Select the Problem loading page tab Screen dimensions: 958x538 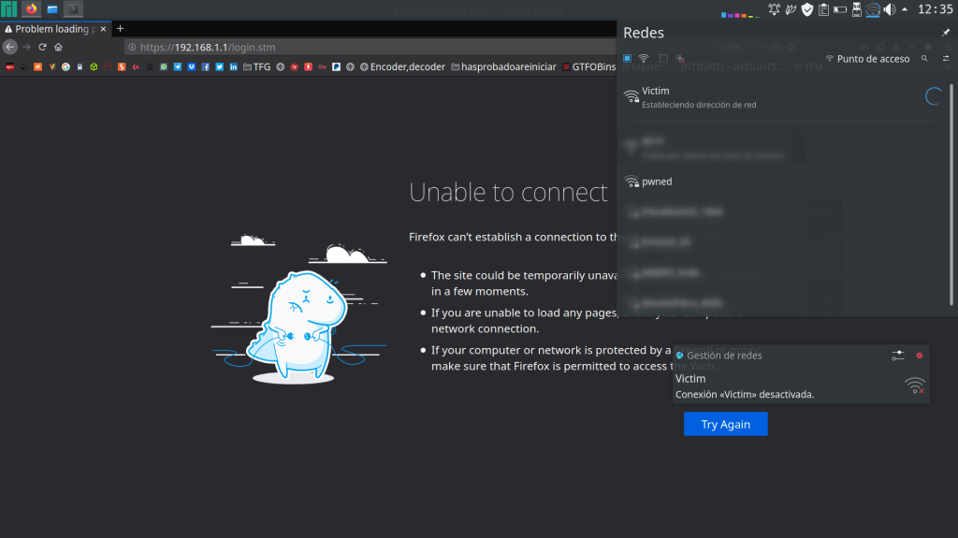[51, 29]
